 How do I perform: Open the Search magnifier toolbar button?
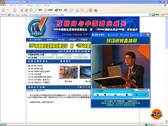click(38, 10)
